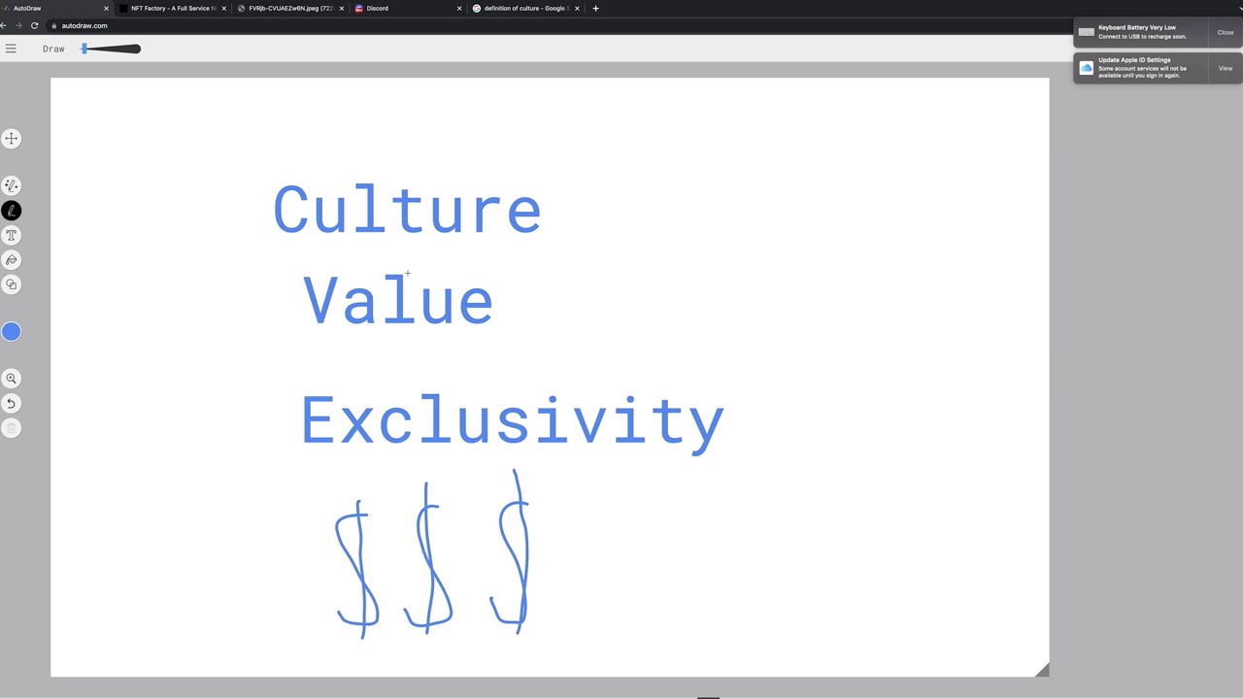Image resolution: width=1243 pixels, height=699 pixels.
Task: Close the Discord tab
Action: [x=459, y=9]
